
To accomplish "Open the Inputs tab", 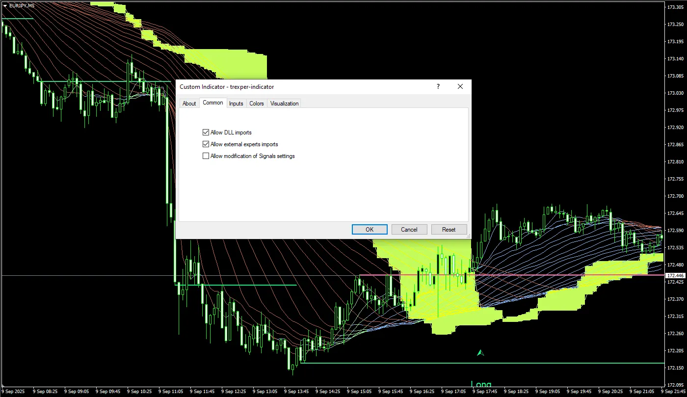I will tap(236, 104).
